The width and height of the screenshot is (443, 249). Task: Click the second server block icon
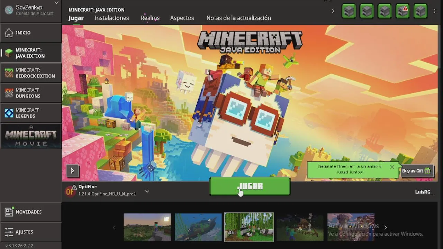[367, 11]
